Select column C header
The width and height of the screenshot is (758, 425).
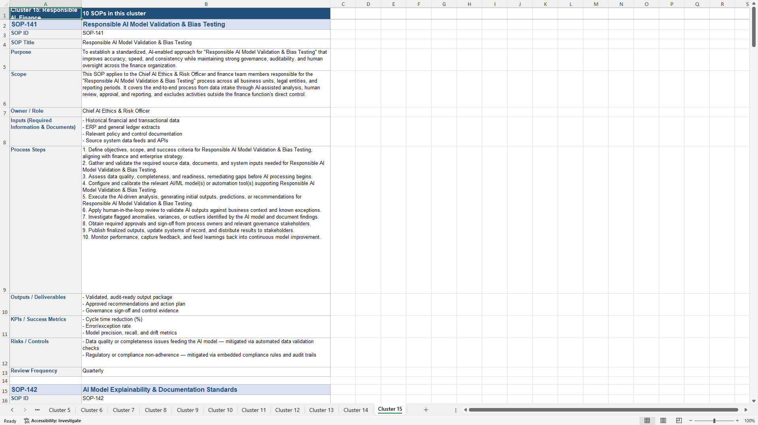[x=343, y=4]
